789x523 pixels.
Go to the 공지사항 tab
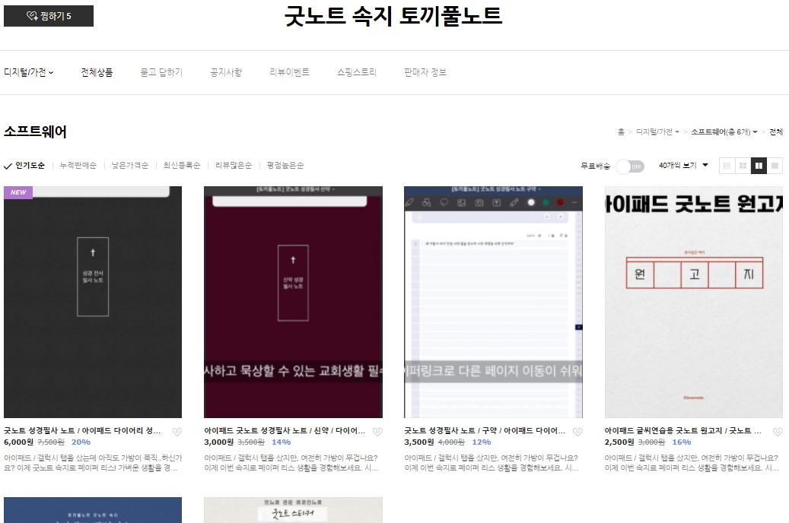[226, 72]
